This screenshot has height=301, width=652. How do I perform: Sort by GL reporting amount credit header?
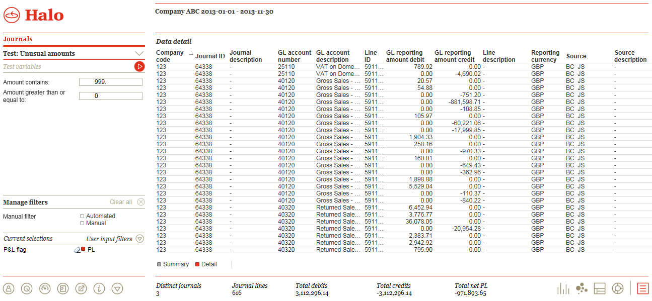pyautogui.click(x=455, y=56)
